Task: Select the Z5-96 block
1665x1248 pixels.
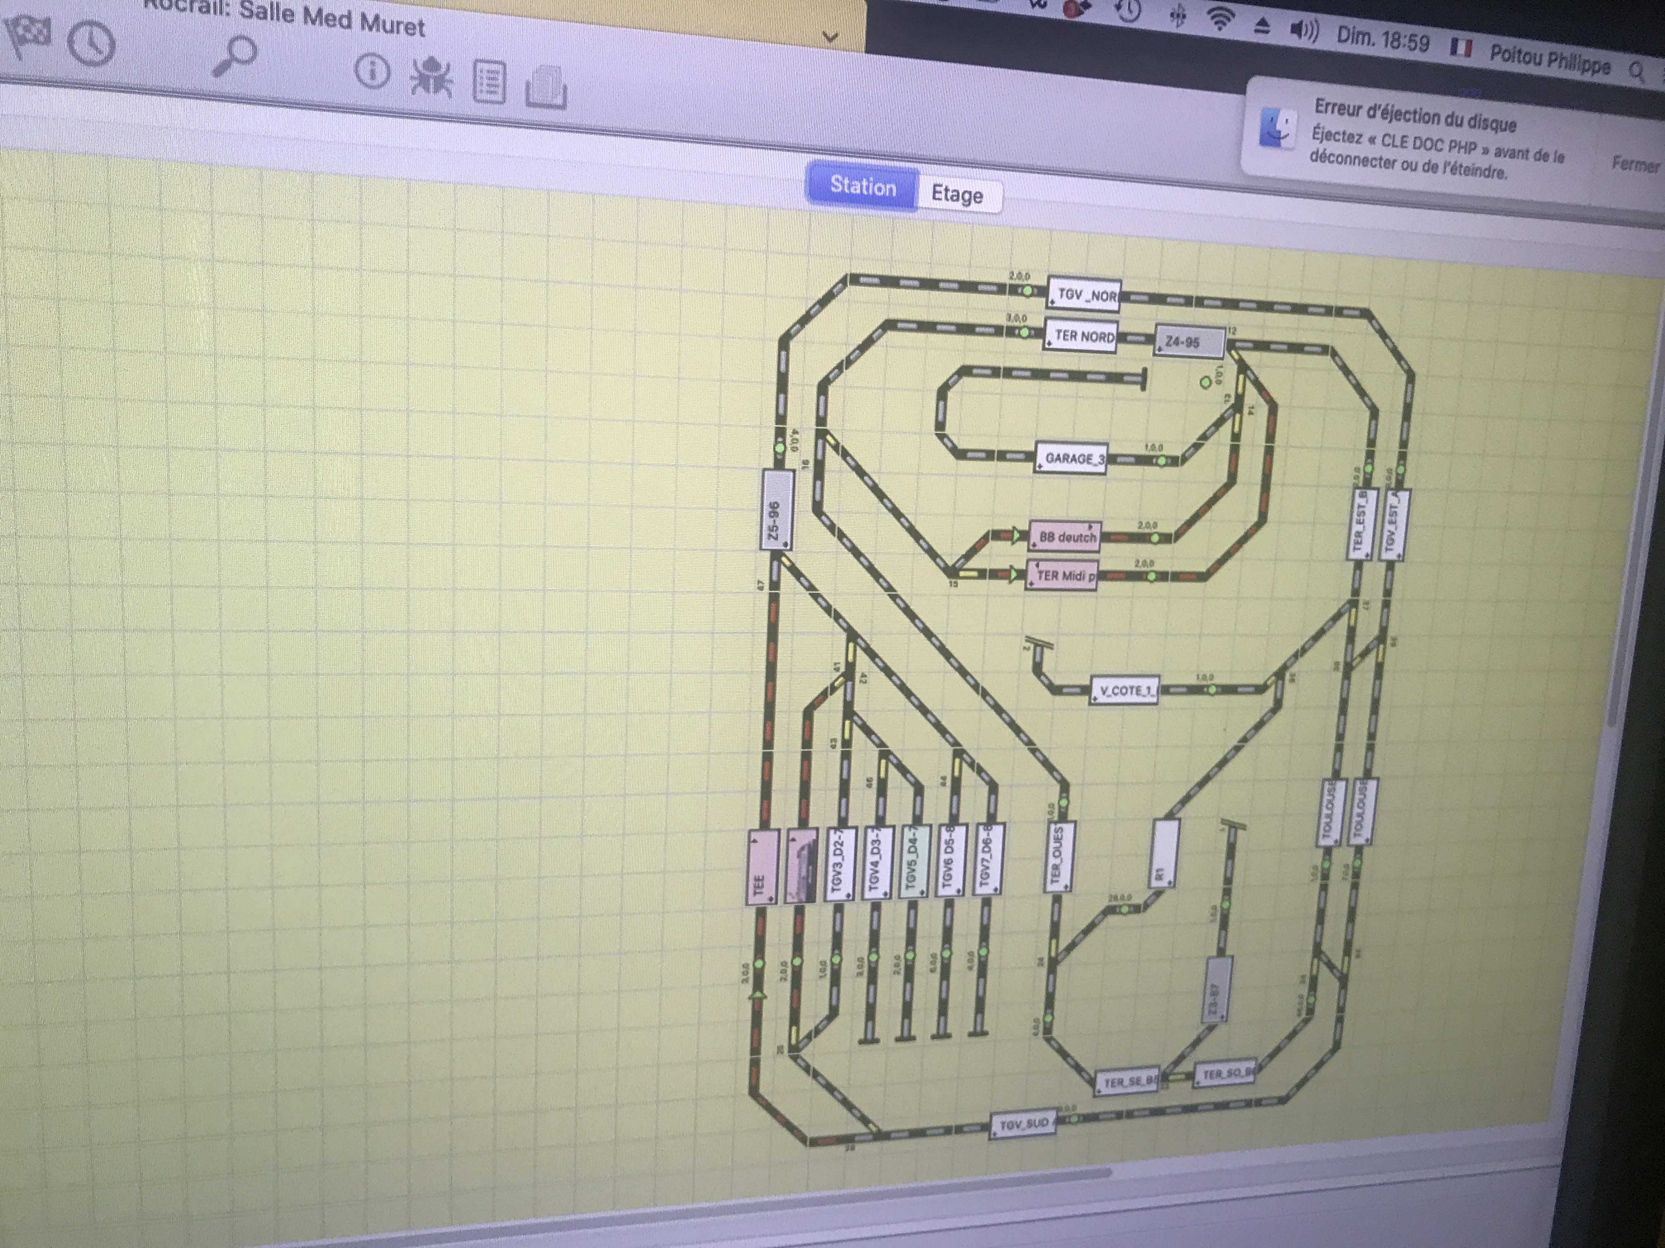Action: click(x=778, y=509)
